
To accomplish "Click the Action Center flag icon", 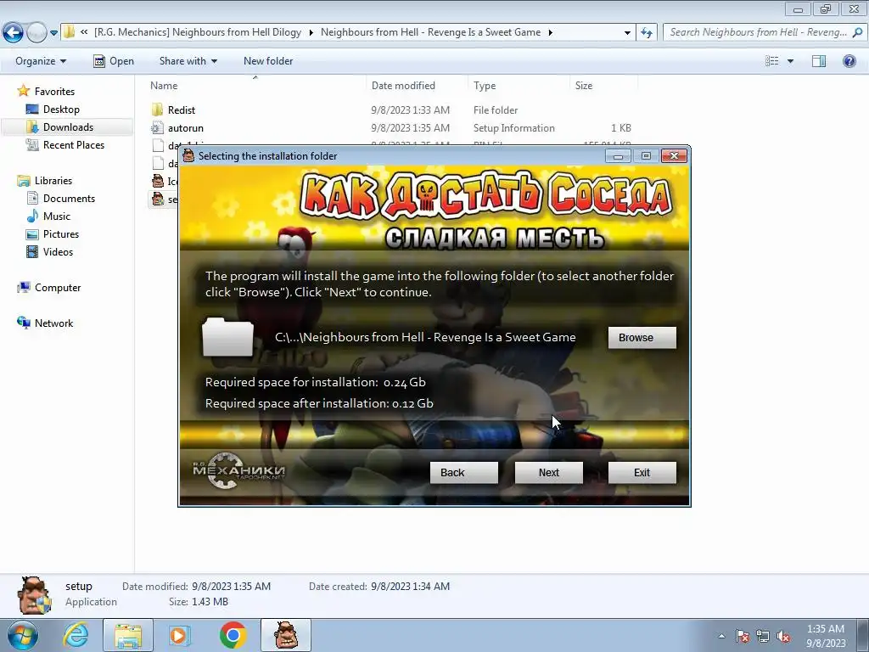I will [743, 636].
